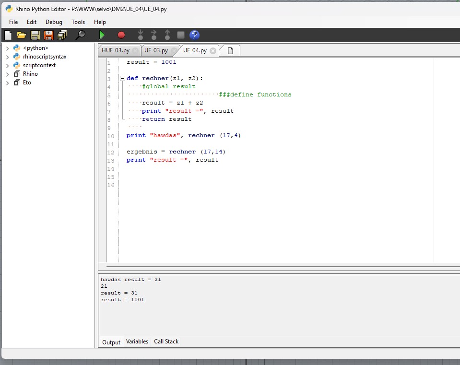Open a file using the folder icon

tap(21, 35)
